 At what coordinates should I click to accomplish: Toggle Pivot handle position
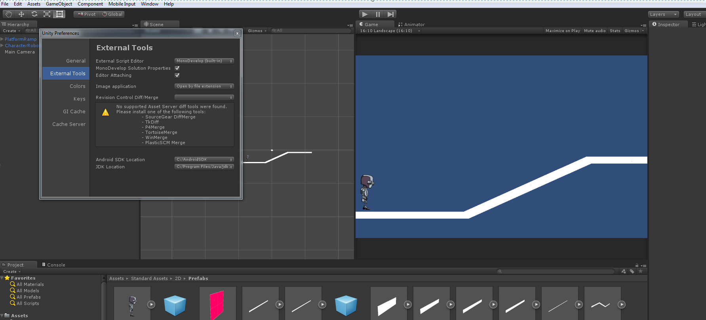[87, 14]
